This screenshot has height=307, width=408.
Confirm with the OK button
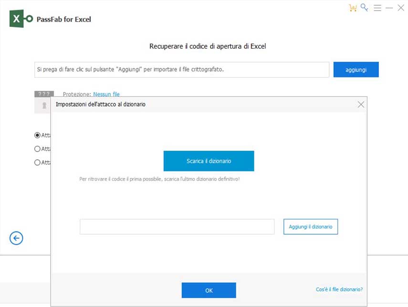coord(209,290)
